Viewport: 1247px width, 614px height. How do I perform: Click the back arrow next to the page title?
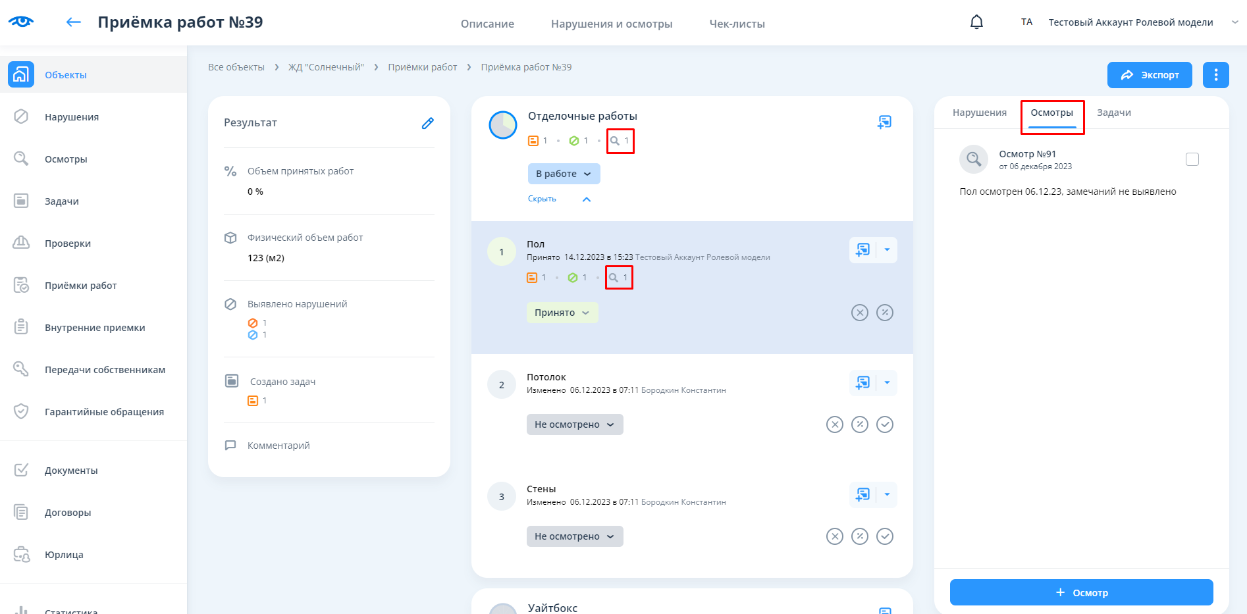point(73,22)
